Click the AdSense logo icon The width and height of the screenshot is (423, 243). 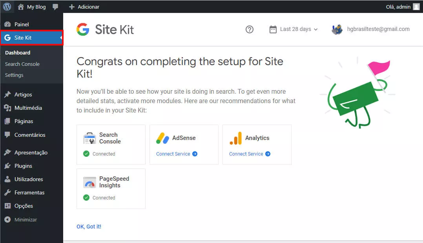click(162, 138)
